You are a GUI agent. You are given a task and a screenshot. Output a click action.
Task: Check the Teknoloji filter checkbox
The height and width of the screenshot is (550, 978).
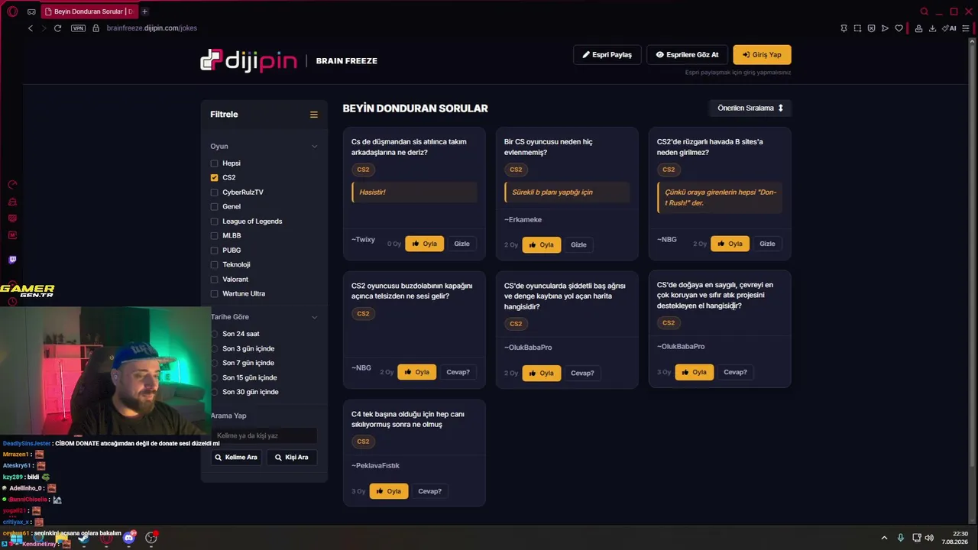(214, 265)
